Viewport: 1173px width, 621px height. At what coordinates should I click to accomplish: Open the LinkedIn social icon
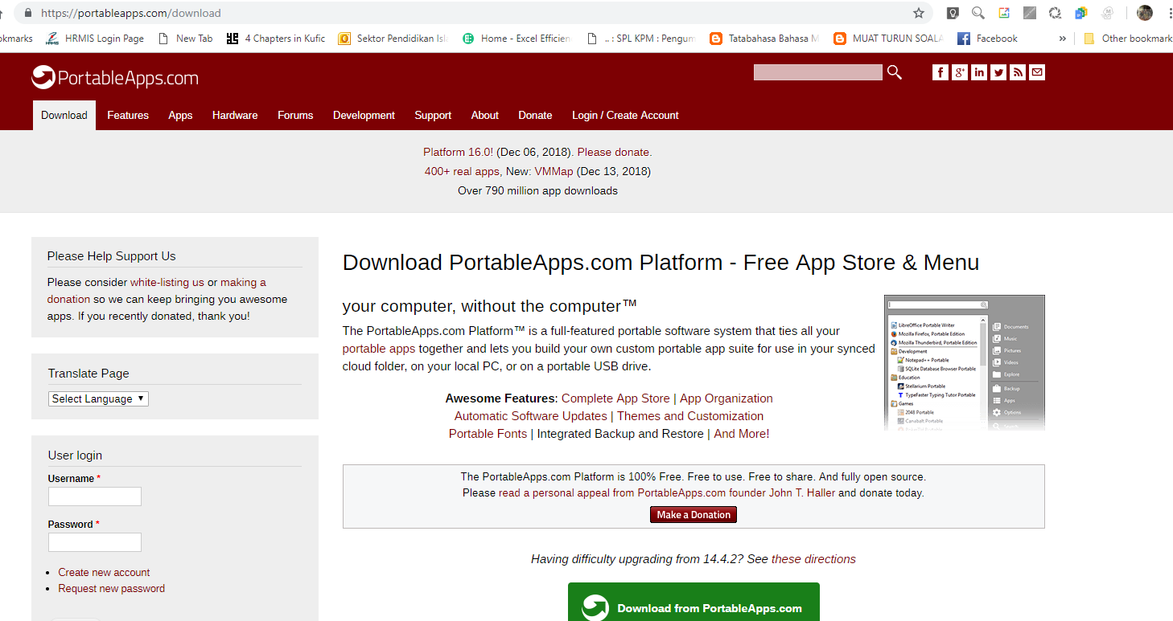point(979,72)
